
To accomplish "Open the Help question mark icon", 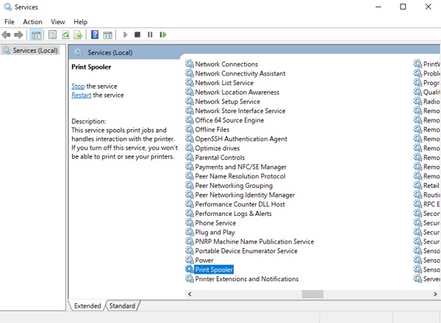I will [95, 35].
